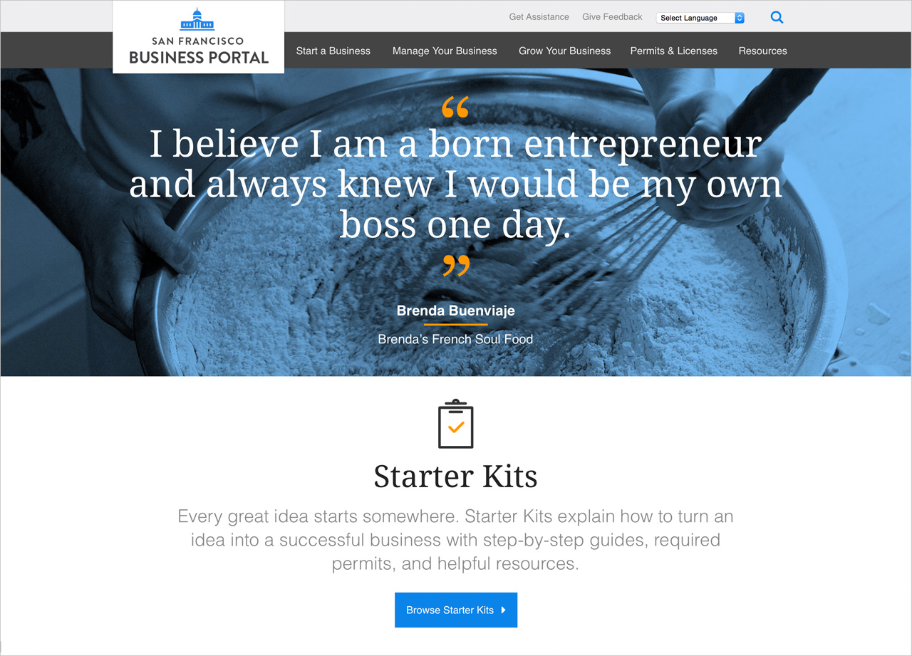
Task: Open the Resources menu
Action: [763, 51]
